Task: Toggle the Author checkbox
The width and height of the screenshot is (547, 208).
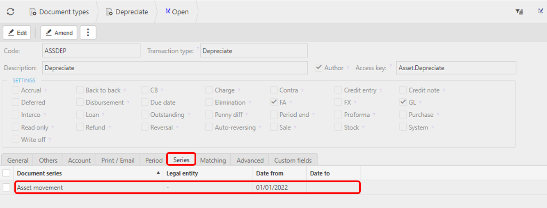Action: [x=318, y=68]
